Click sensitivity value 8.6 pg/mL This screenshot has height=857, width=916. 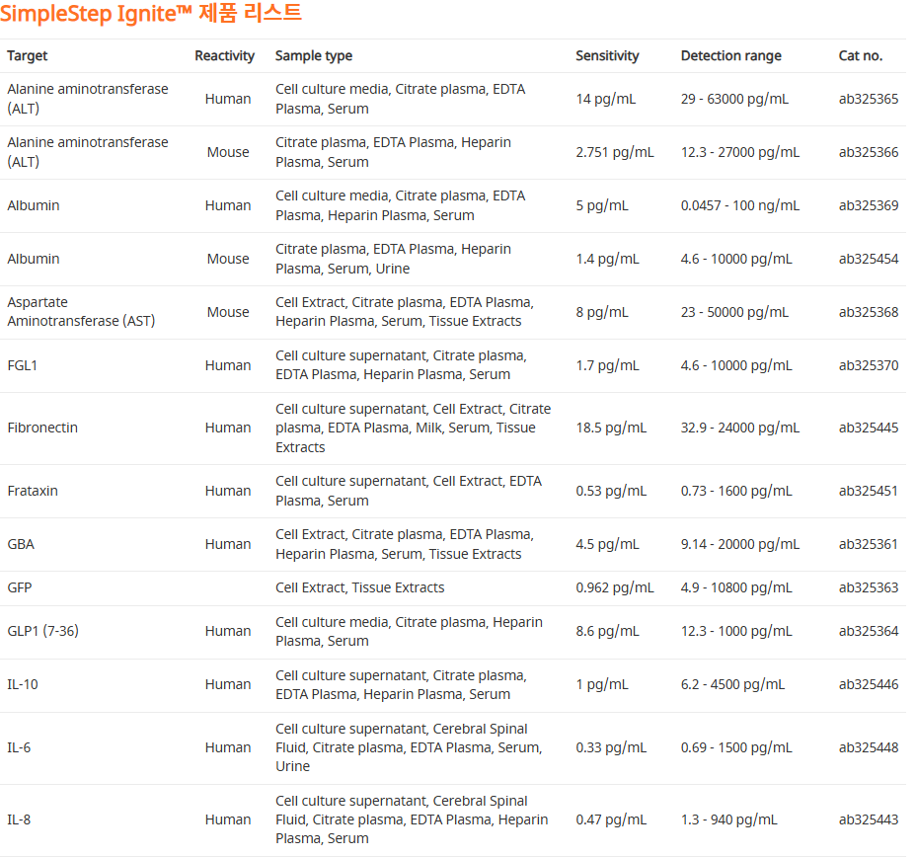pos(608,632)
